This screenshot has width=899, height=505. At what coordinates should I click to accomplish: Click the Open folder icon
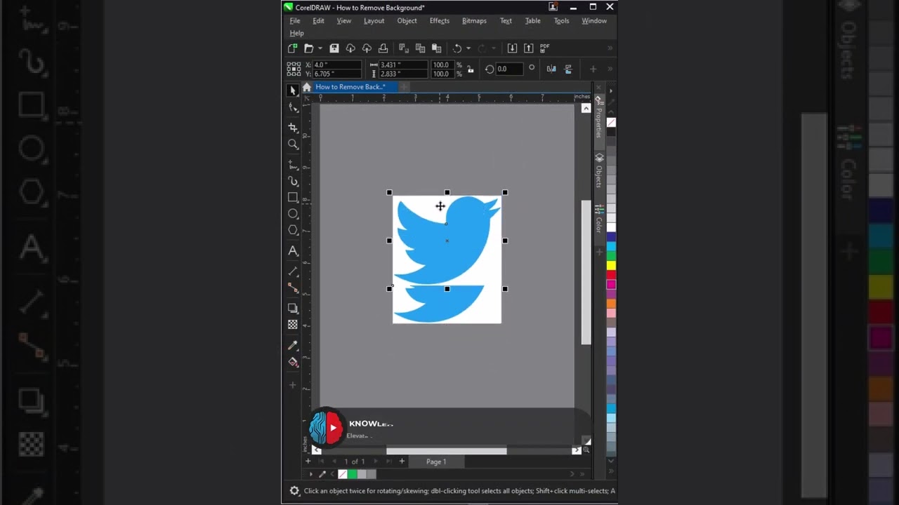[x=308, y=48]
